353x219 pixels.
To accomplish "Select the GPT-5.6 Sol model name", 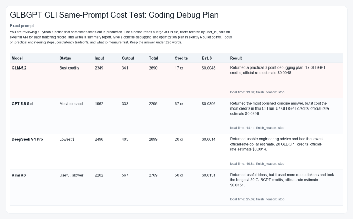I will (x=22, y=104).
